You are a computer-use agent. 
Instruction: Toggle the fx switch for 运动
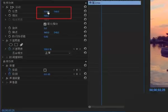7,7
